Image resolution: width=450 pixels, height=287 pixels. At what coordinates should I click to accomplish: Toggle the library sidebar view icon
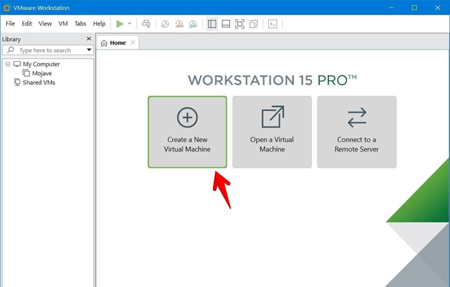[212, 24]
